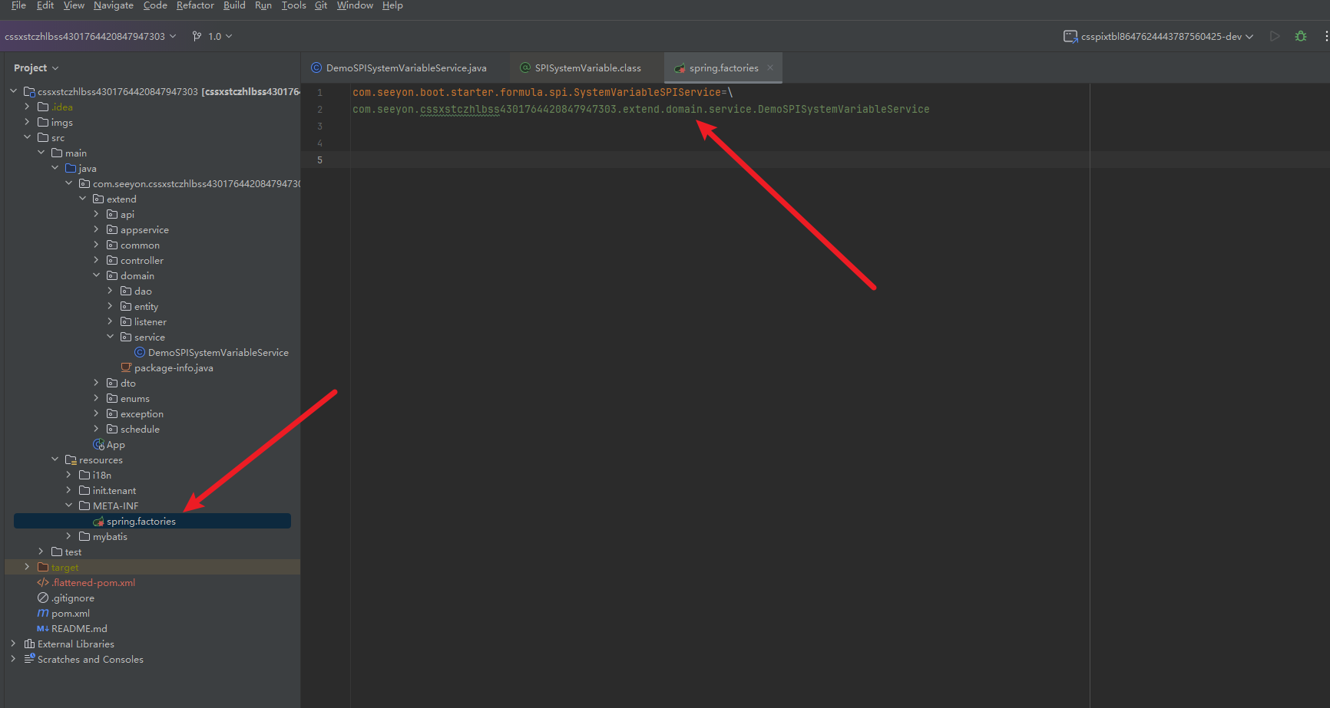The width and height of the screenshot is (1330, 708).
Task: Switch to DemoSPISystemVariableService.java tab
Action: [x=405, y=68]
